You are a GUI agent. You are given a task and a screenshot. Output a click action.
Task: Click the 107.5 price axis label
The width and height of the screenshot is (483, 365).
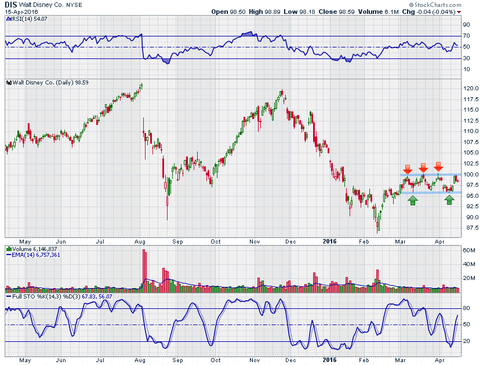[x=471, y=142]
